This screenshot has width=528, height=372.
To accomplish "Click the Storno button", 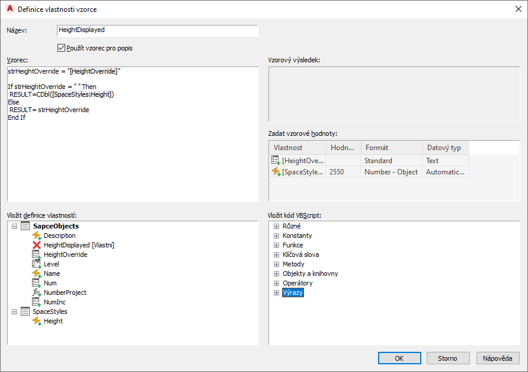I will pyautogui.click(x=447, y=358).
